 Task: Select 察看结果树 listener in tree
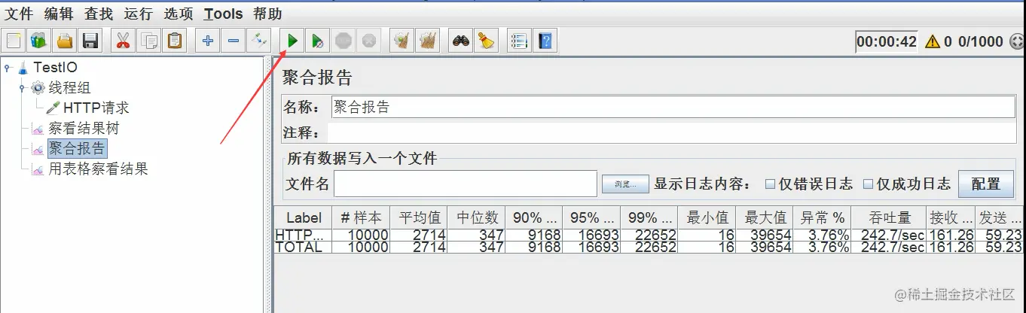84,129
